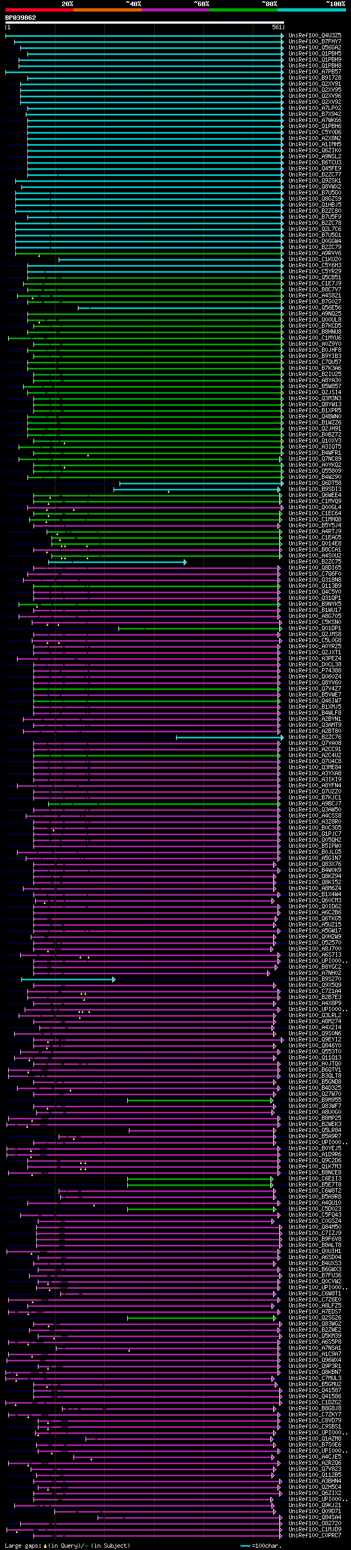The image size is (351, 1550).
Task: Open hit UniRef100_B7FHY7
Action: click(315, 42)
